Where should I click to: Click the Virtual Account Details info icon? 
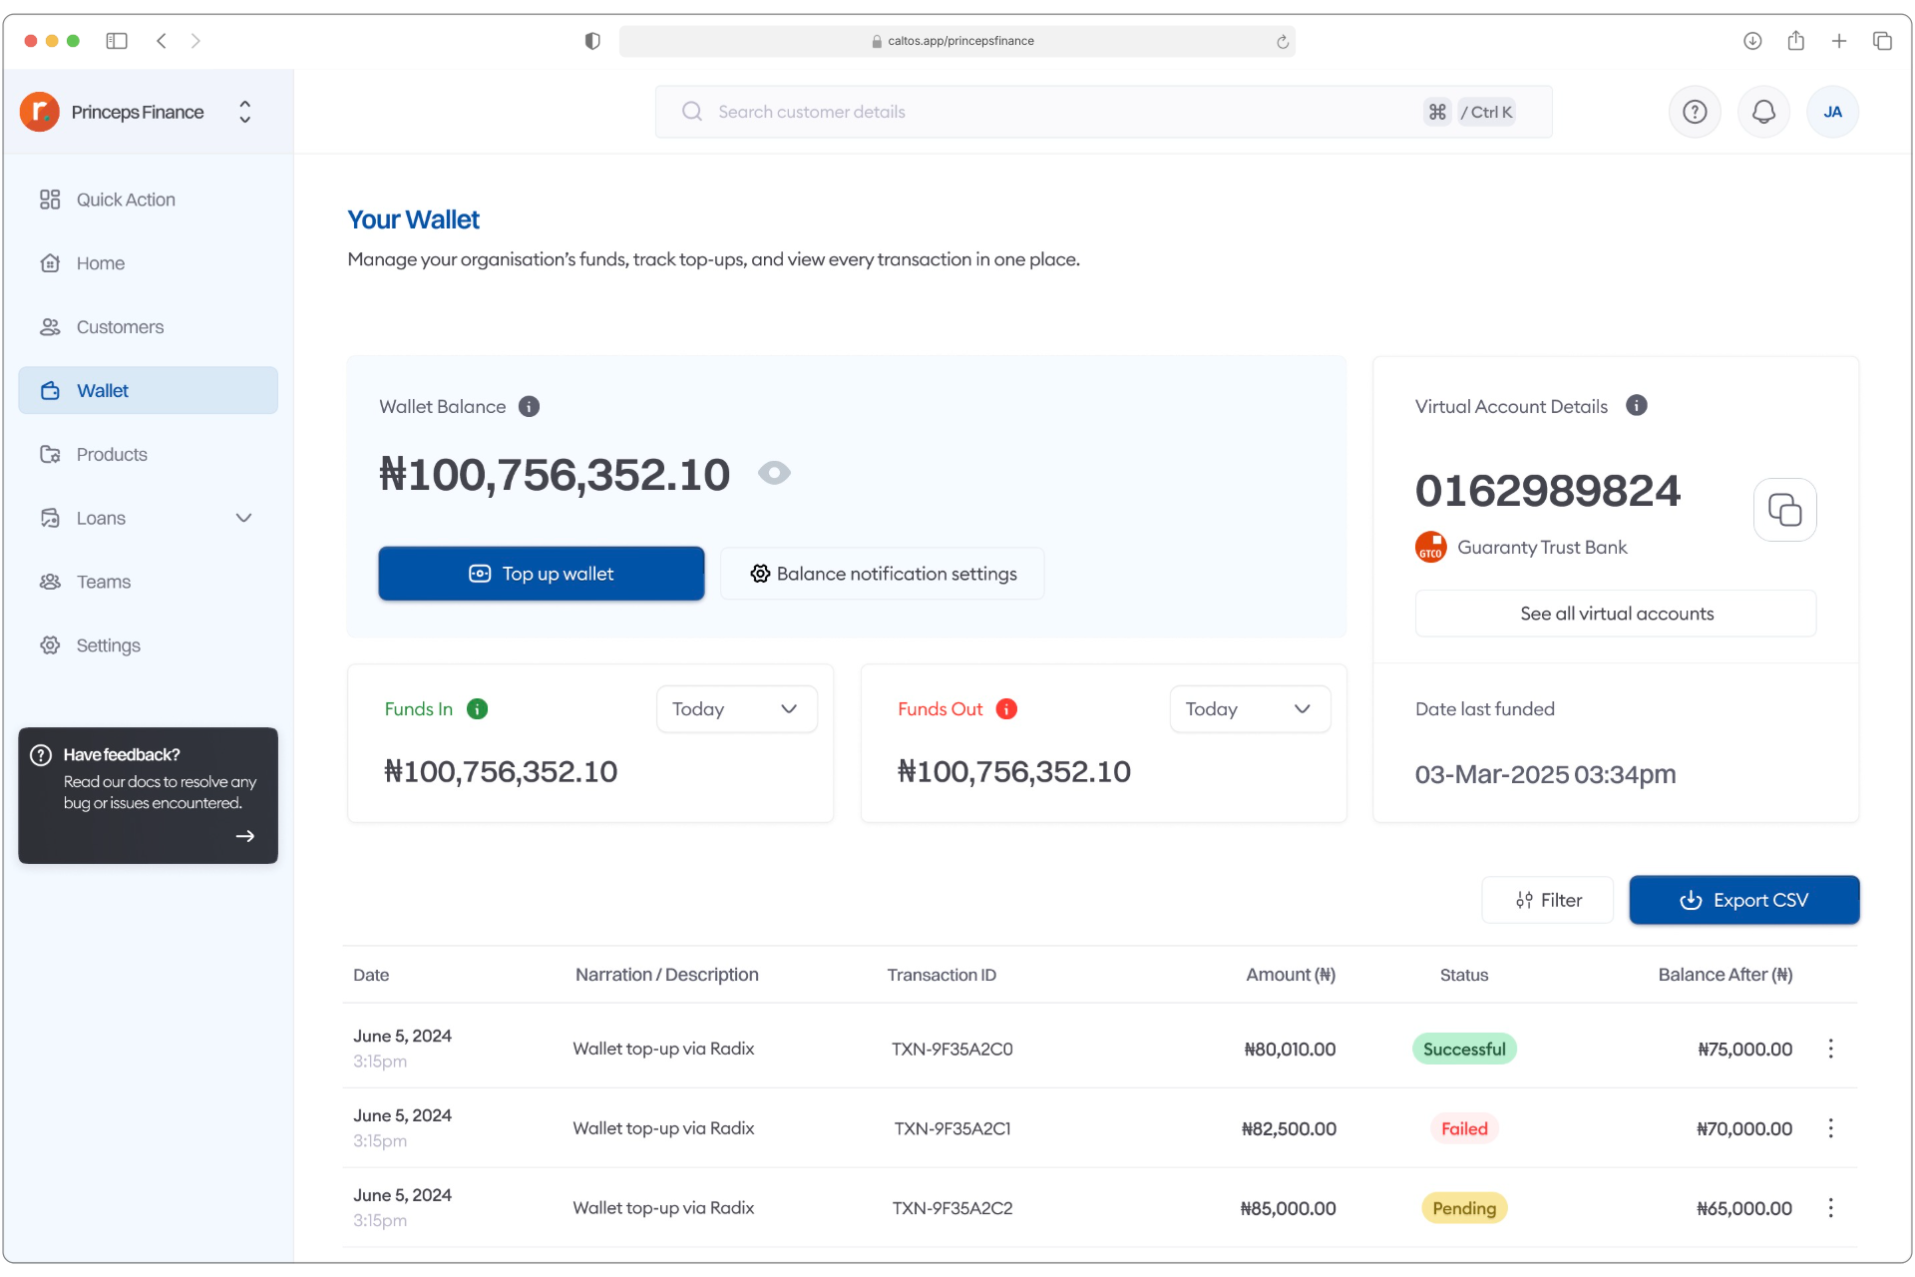click(x=1636, y=406)
